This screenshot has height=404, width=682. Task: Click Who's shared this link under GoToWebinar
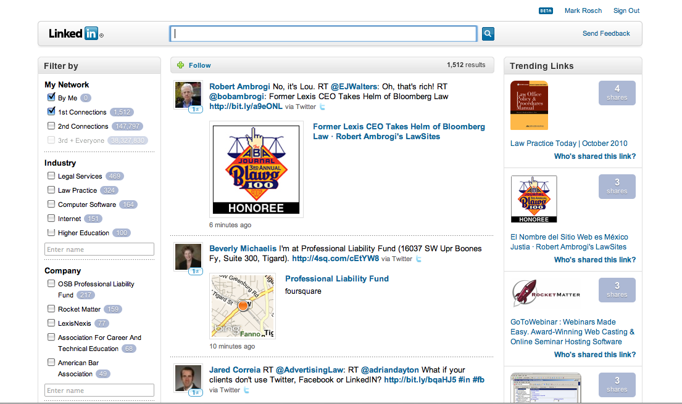(x=595, y=355)
